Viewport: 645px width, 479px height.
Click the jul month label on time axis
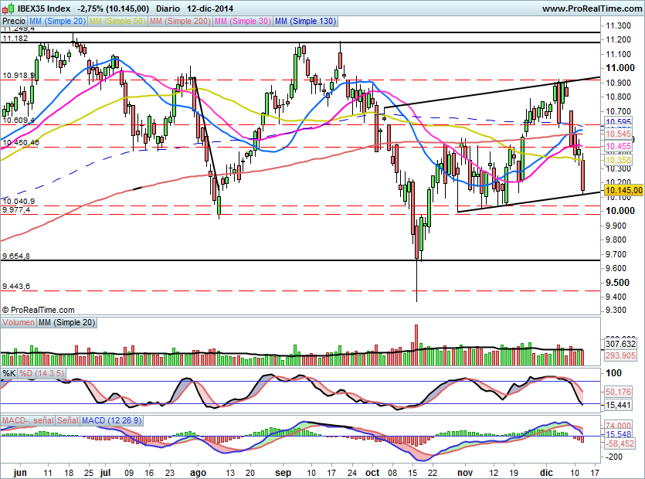coord(106,472)
